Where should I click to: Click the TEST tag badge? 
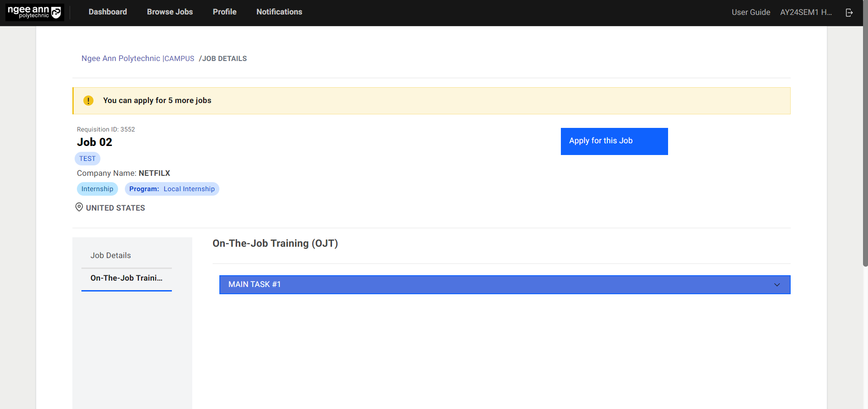coord(87,159)
